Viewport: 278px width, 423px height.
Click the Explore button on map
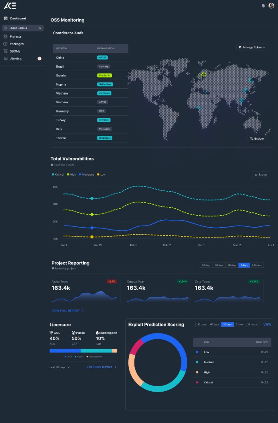coord(257,138)
